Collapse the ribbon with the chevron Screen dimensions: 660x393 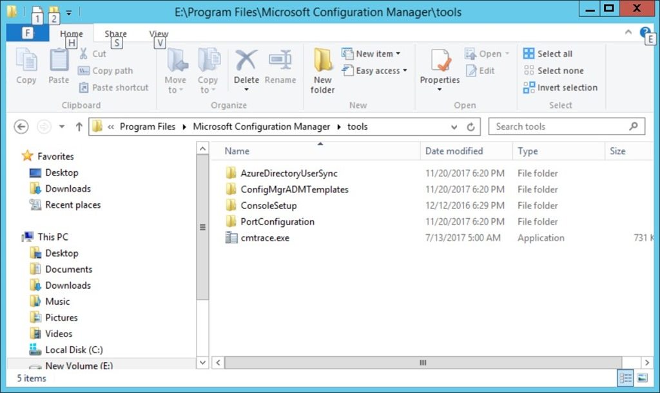(628, 32)
